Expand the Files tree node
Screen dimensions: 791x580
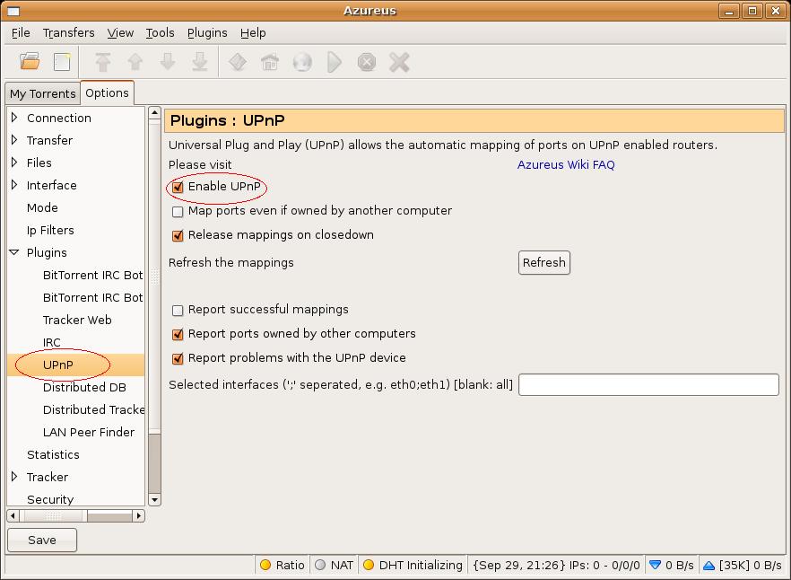pyautogui.click(x=14, y=163)
